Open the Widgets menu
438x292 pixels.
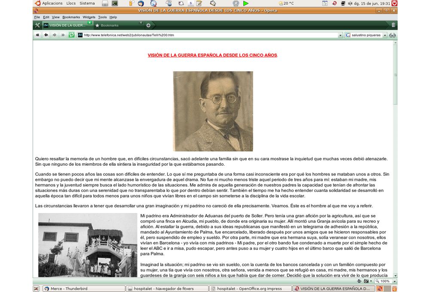coord(89,17)
